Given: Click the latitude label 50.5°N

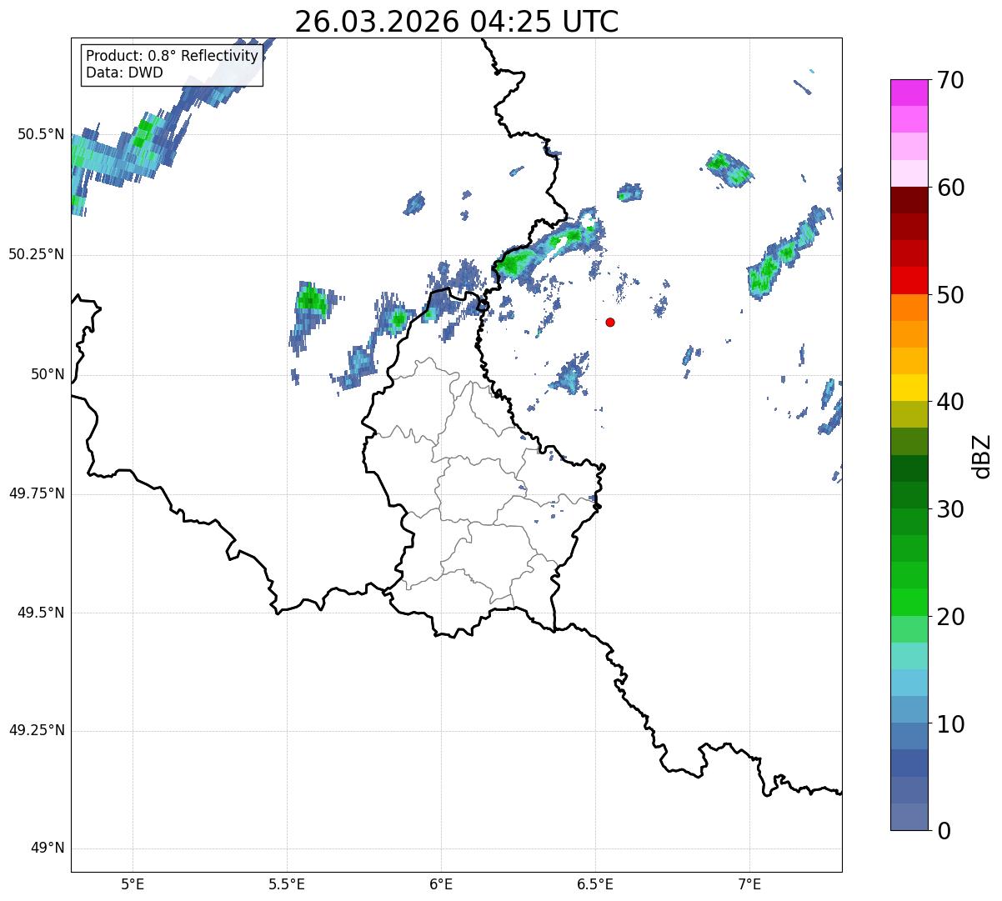Looking at the screenshot, I should coord(40,134).
